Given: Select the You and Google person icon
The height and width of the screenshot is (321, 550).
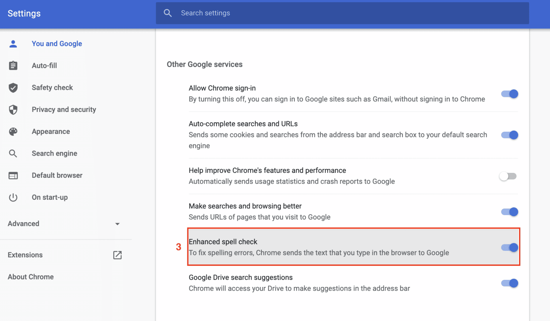Looking at the screenshot, I should point(13,44).
